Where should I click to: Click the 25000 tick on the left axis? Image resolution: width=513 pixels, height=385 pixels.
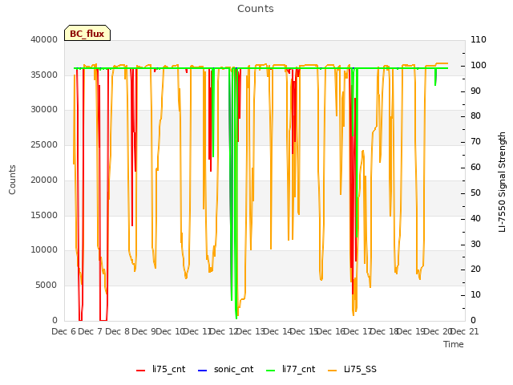click(x=44, y=144)
